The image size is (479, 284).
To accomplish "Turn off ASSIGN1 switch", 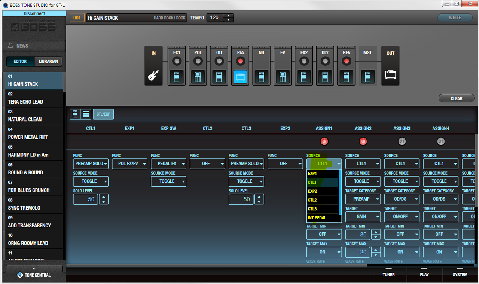I will click(324, 141).
